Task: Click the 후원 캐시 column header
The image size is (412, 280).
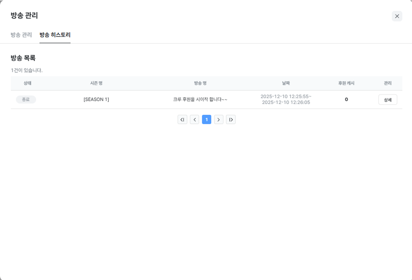Action: coord(346,83)
